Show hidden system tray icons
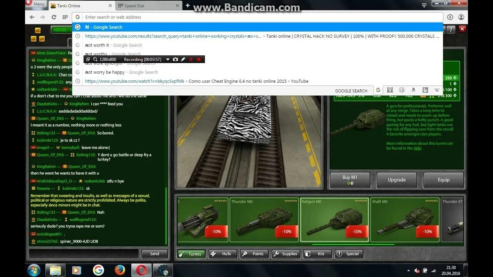This screenshot has height=277, width=493. coord(408,271)
